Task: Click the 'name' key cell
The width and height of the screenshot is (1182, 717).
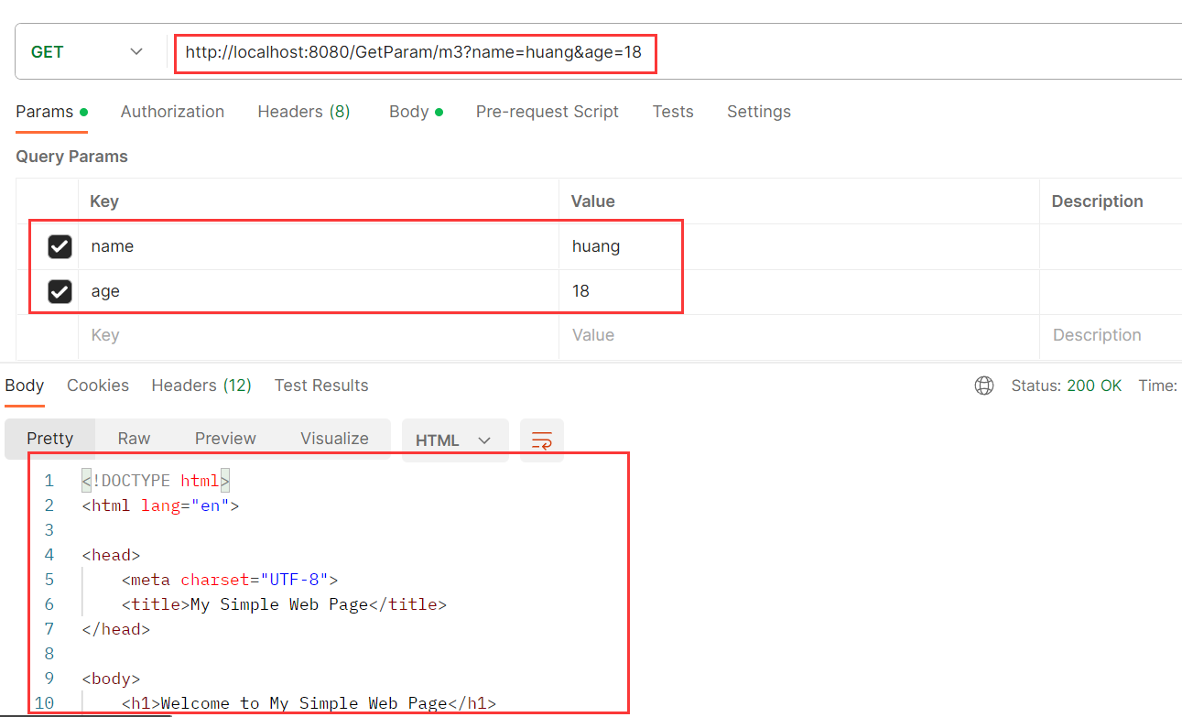Action: coord(319,246)
